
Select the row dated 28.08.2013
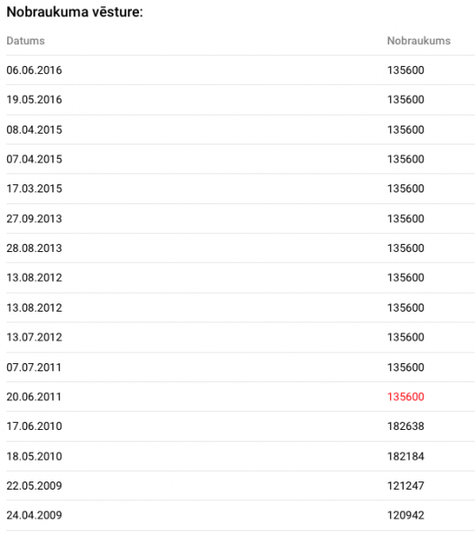point(240,248)
